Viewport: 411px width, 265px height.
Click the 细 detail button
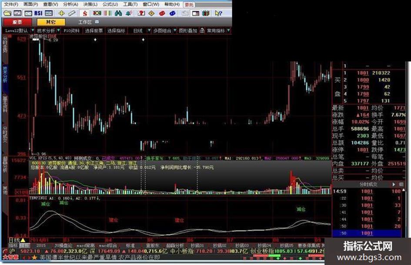tap(401, 184)
